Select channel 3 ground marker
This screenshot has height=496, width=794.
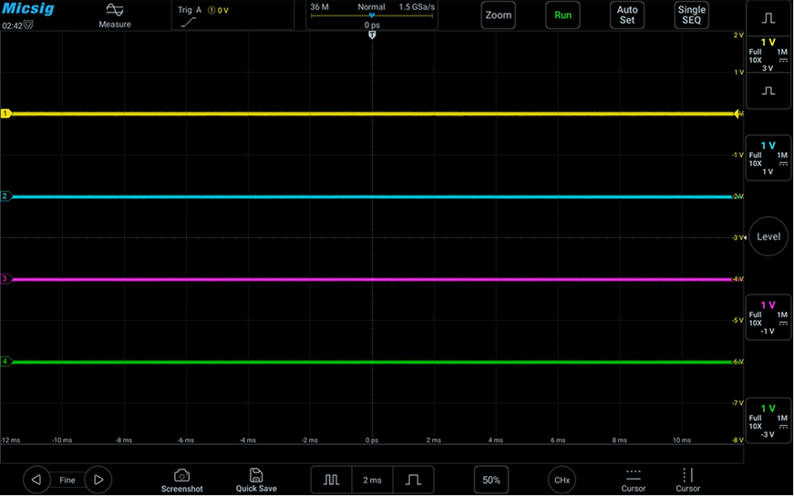(6, 279)
